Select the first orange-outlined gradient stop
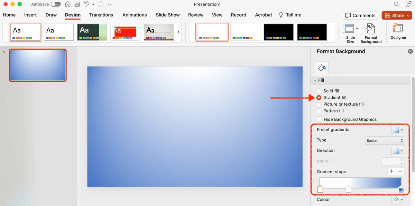 pos(320,189)
